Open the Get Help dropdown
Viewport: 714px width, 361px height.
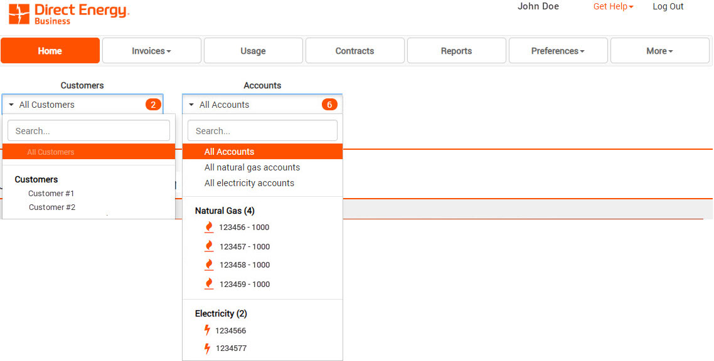coord(613,6)
